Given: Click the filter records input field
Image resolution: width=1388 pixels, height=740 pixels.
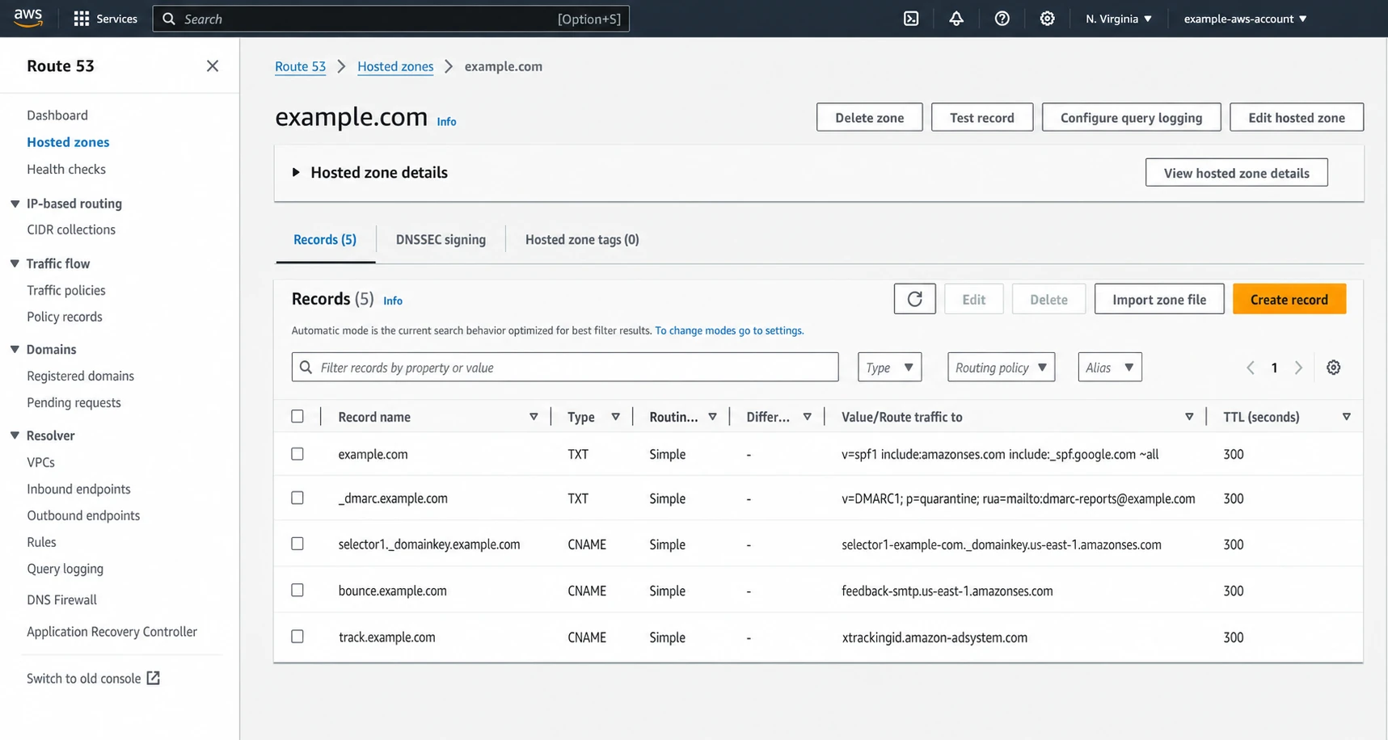Looking at the screenshot, I should pyautogui.click(x=565, y=368).
